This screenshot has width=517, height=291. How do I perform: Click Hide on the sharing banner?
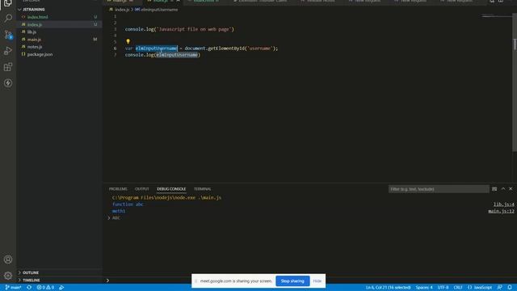(x=317, y=281)
